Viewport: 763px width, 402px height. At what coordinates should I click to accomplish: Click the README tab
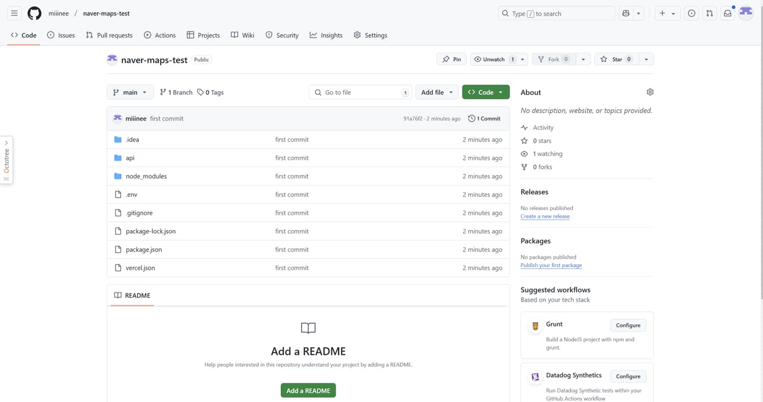(132, 295)
